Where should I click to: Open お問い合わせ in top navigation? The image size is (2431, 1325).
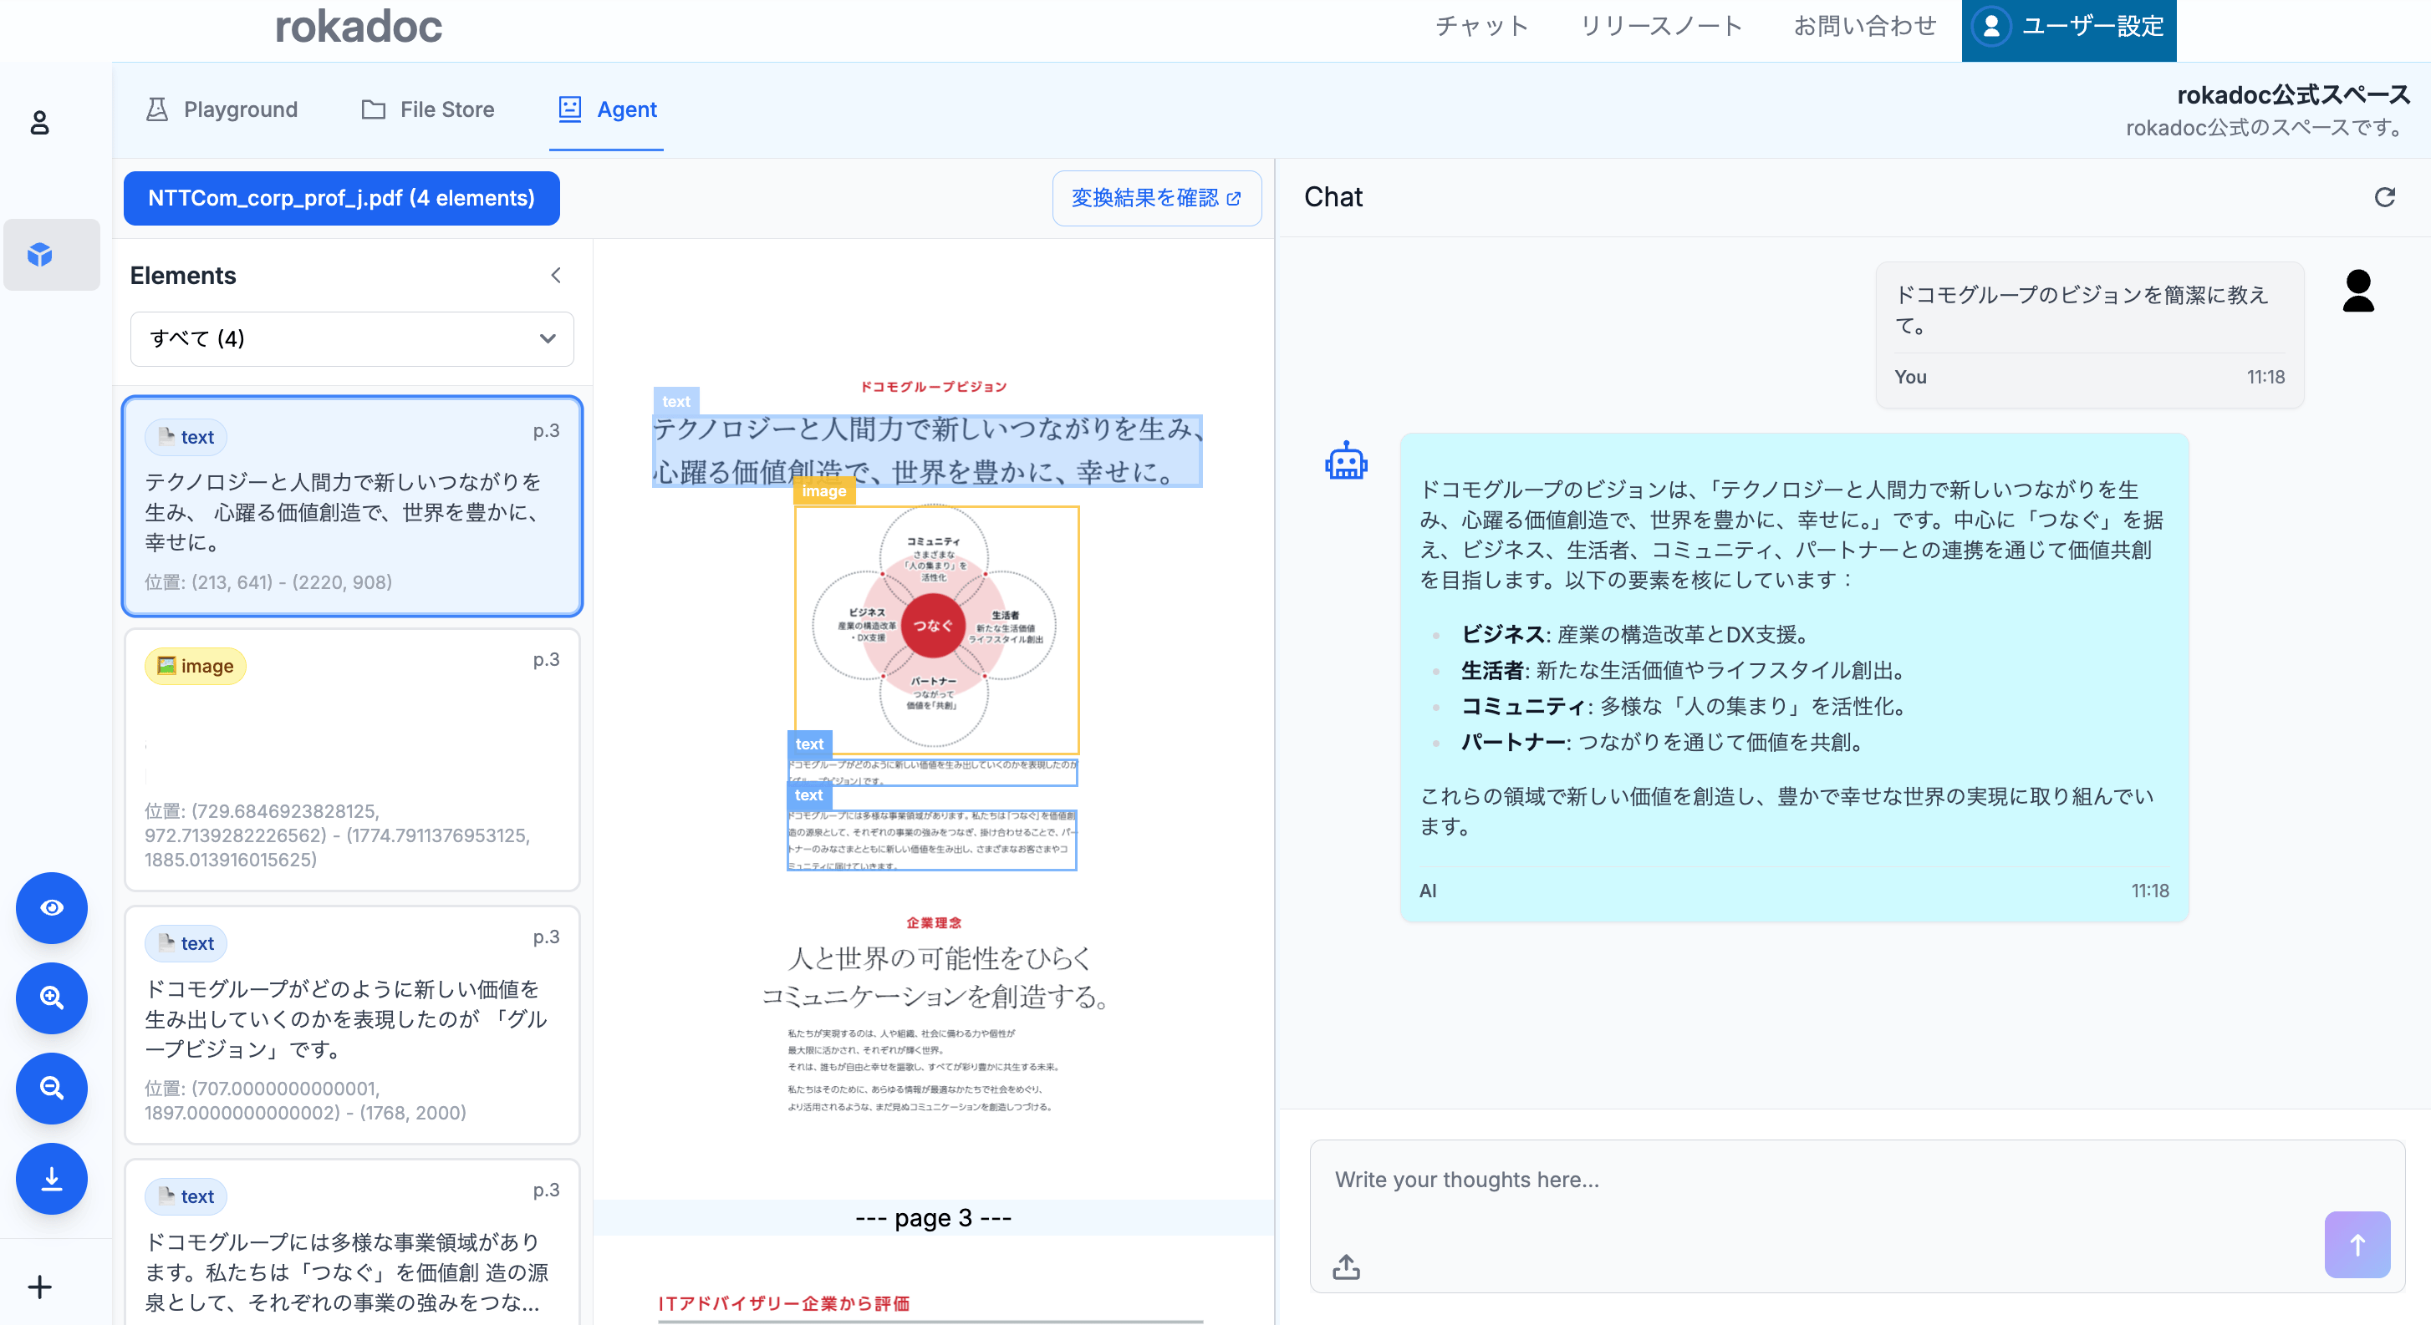(1865, 27)
